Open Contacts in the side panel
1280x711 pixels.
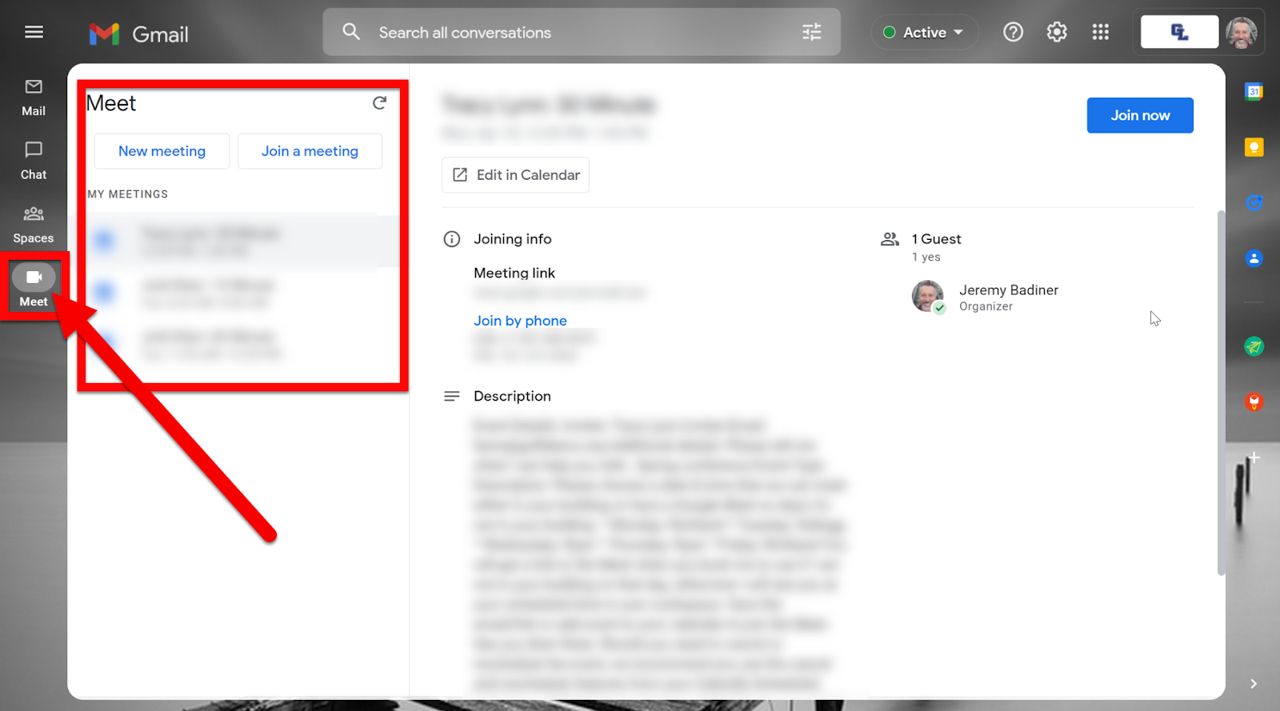(x=1254, y=258)
